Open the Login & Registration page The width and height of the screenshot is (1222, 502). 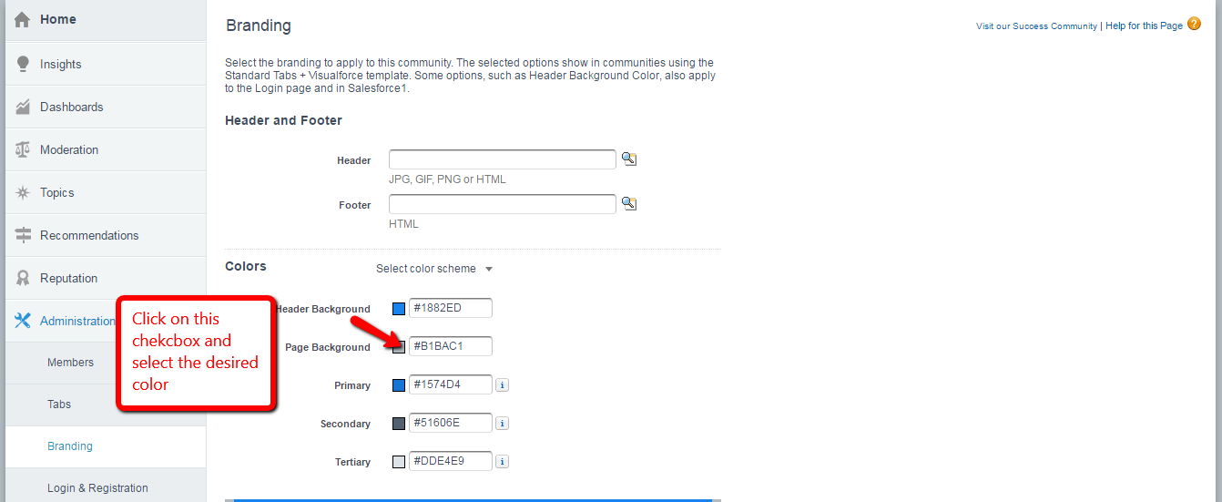[97, 488]
